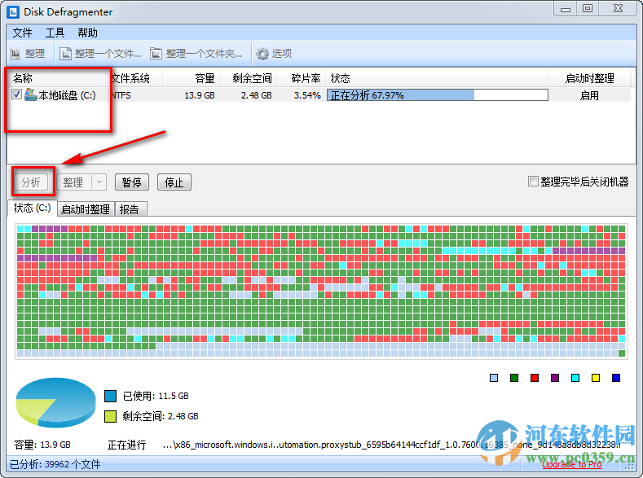The height and width of the screenshot is (478, 643).
Task: Click the analysis progress bar 67.97%
Action: pos(437,95)
